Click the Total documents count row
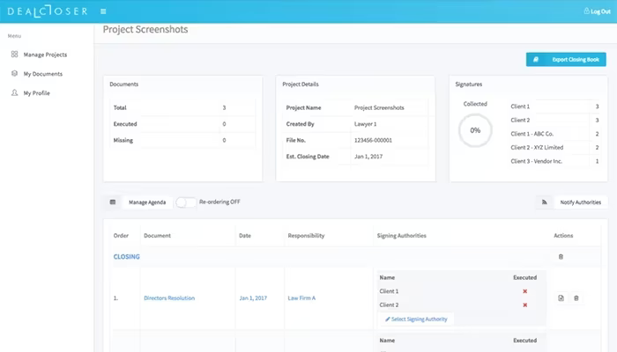Viewport: 617px width, 352px height. tap(182, 107)
